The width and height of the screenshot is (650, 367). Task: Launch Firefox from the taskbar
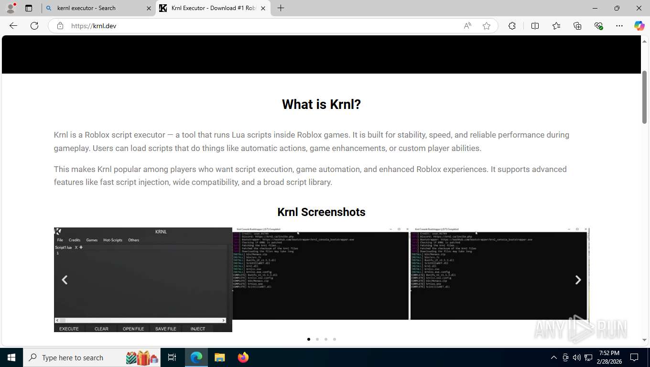243,357
